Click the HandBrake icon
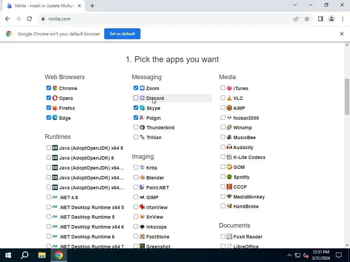This screenshot has height=262, width=350. [229, 206]
